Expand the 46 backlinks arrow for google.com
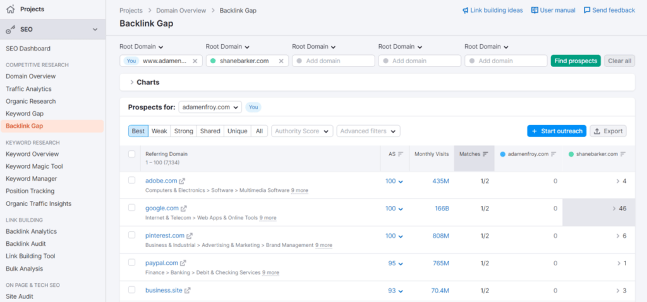Image resolution: width=647 pixels, height=302 pixels. [614, 208]
